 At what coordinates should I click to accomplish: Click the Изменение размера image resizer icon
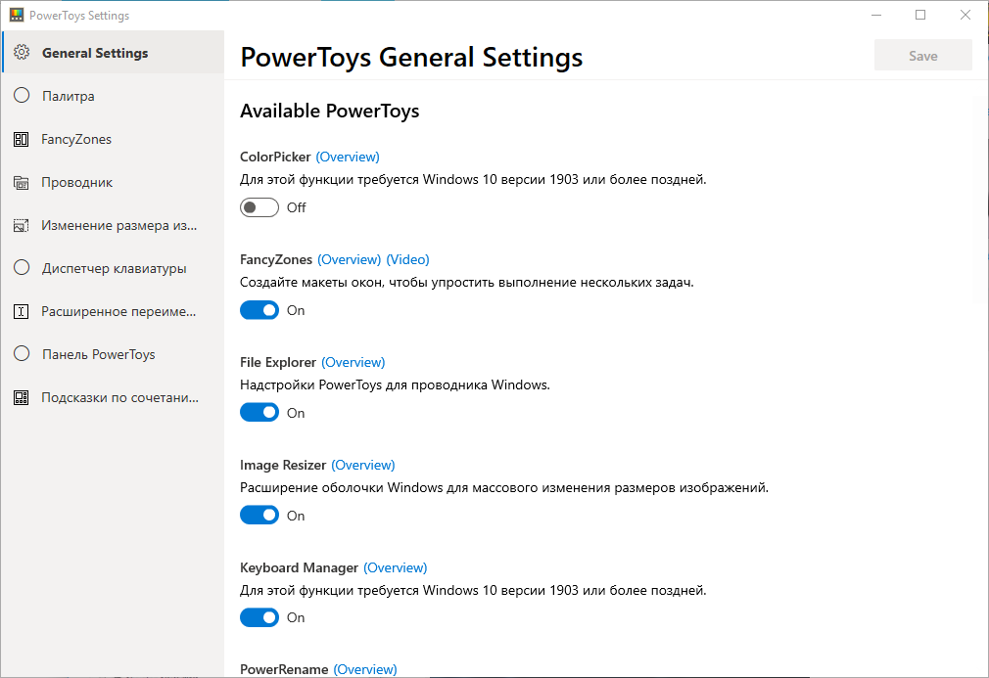click(22, 226)
